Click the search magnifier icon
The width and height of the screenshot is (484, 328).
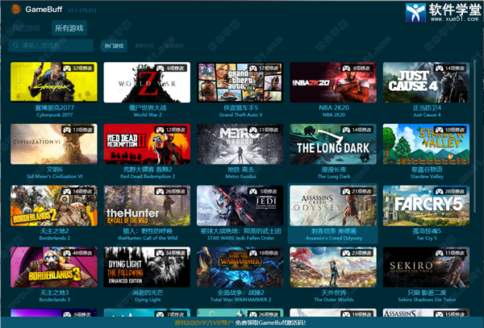(x=18, y=46)
